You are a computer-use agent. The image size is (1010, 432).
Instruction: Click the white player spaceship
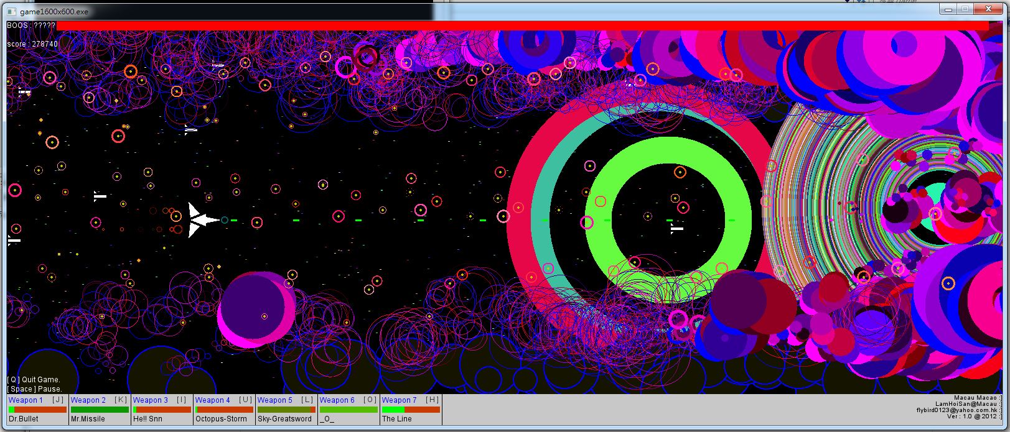(x=203, y=220)
